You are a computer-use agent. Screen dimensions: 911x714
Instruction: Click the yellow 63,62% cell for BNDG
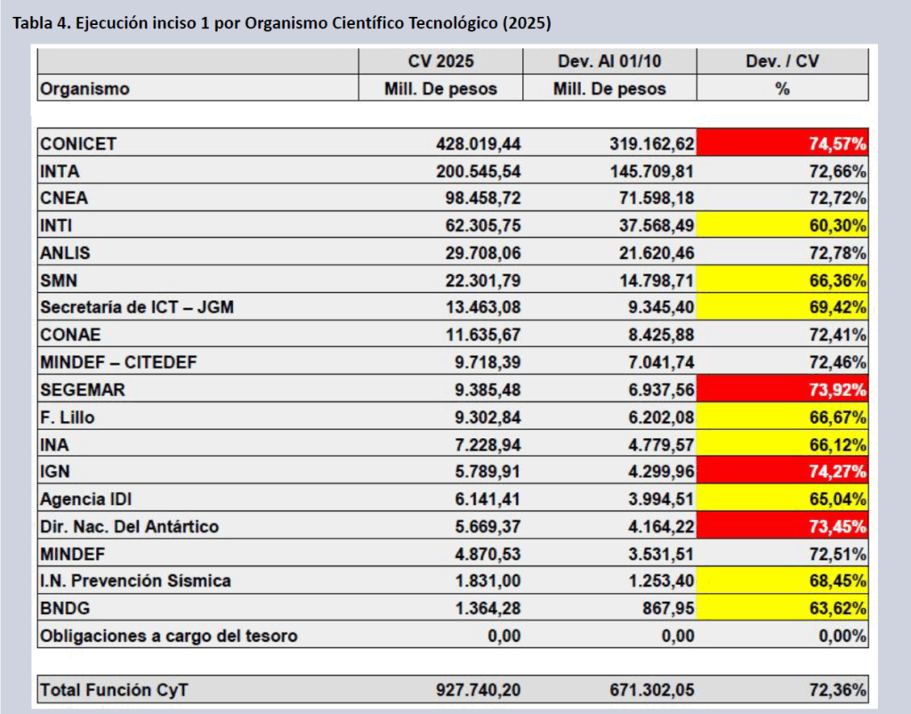782,608
